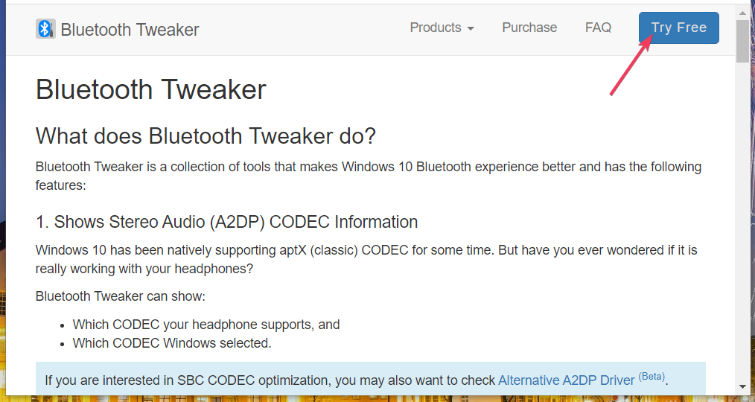The image size is (755, 402).
Task: Open the FAQ nav item
Action: pyautogui.click(x=598, y=28)
